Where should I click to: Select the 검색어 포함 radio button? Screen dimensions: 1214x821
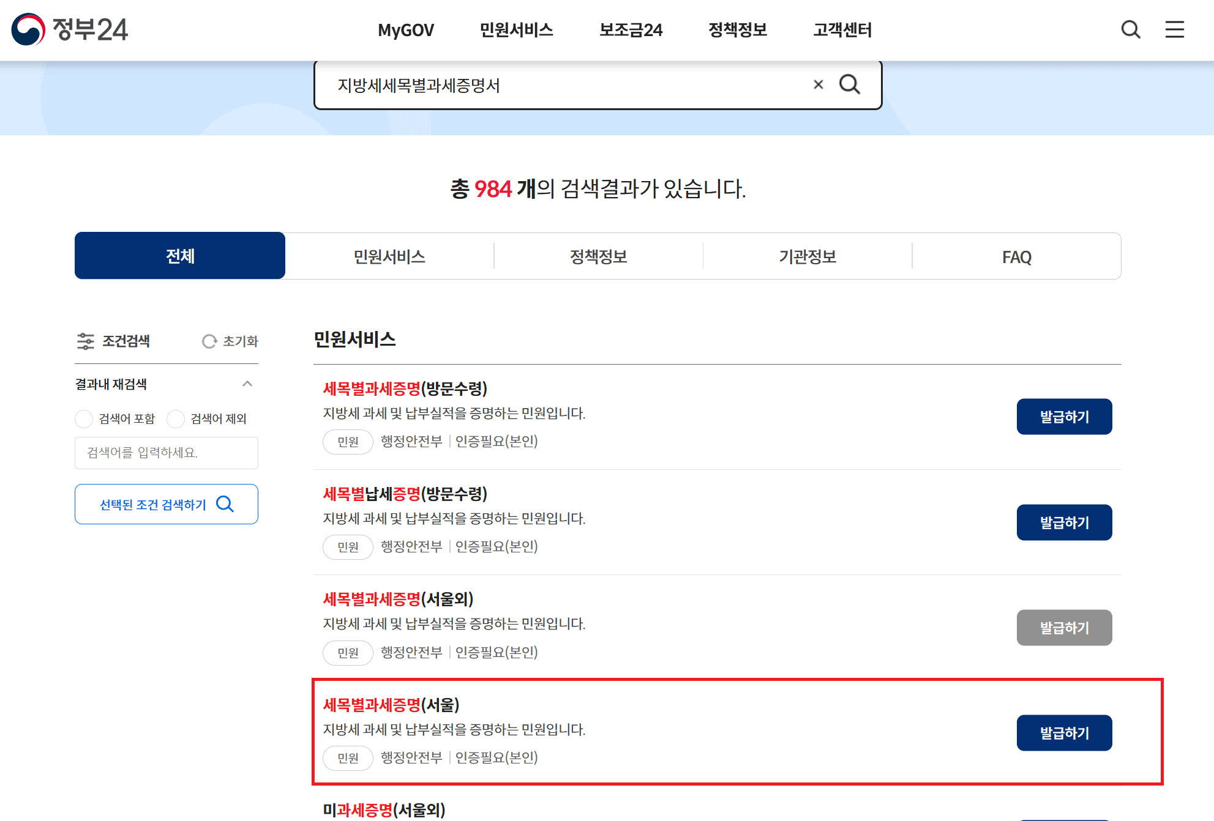click(x=84, y=418)
